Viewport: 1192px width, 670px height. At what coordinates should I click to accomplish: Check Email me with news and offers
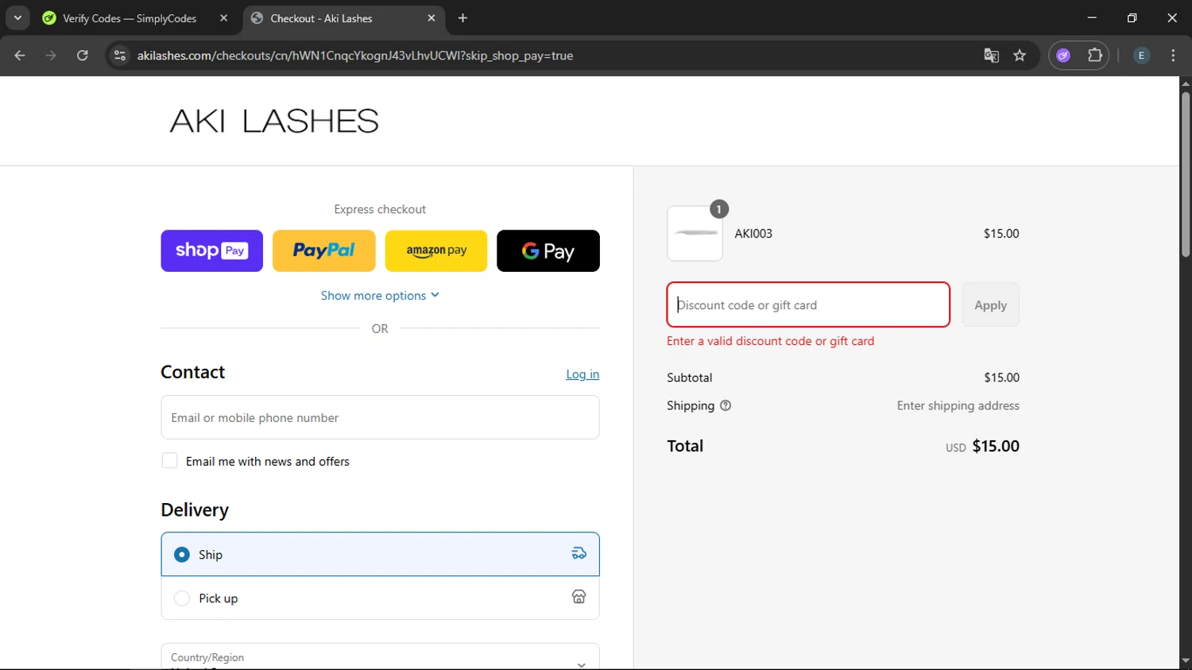click(169, 461)
